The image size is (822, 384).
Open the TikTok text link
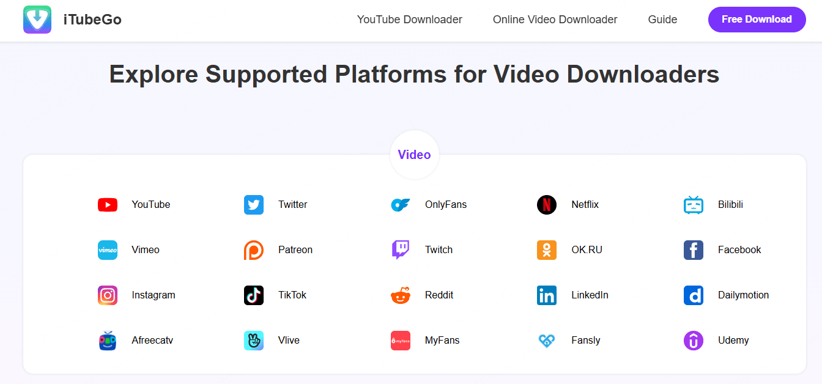pyautogui.click(x=292, y=295)
